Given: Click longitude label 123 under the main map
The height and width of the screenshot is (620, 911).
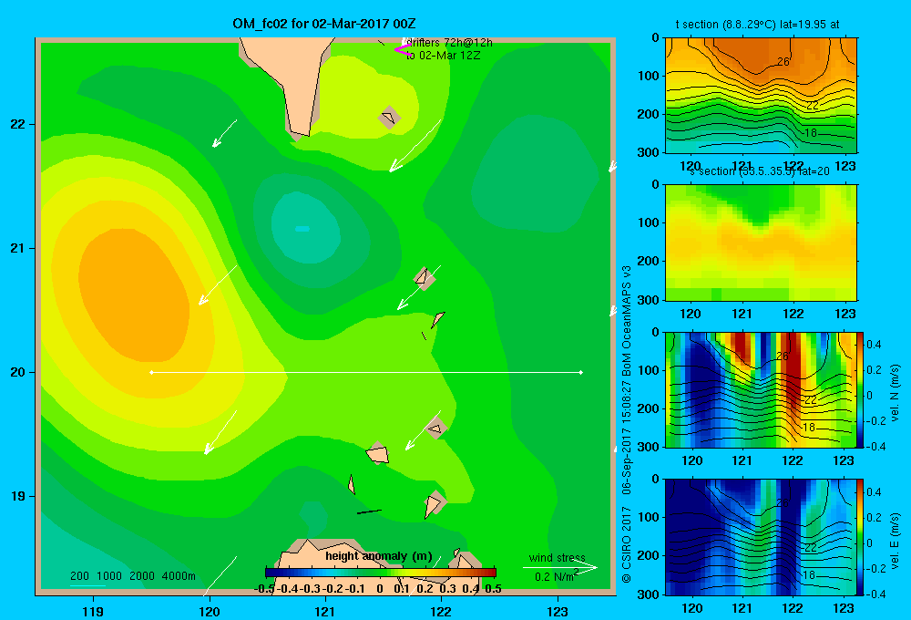Looking at the screenshot, I should pyautogui.click(x=558, y=611).
